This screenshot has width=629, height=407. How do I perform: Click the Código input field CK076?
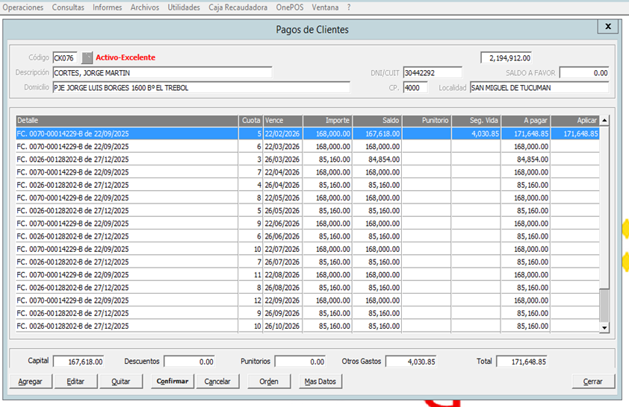coord(65,58)
